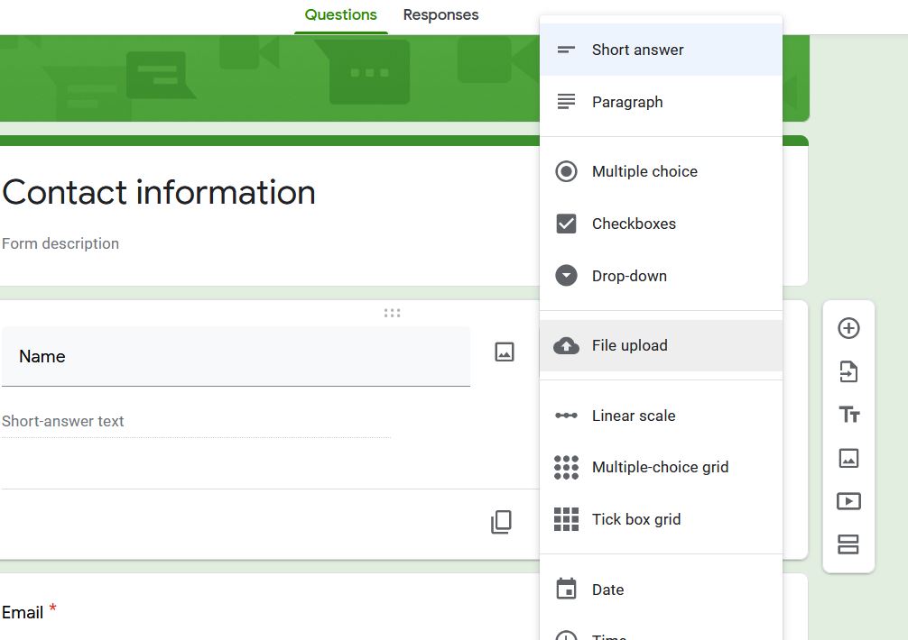This screenshot has height=640, width=908.
Task: Pick Linear scale question type
Action: [633, 416]
